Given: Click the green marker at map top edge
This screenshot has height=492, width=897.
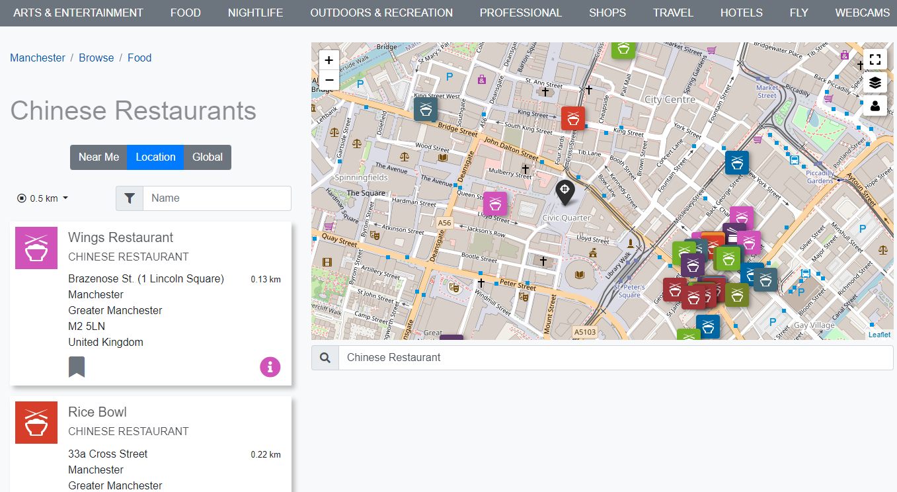Looking at the screenshot, I should [x=623, y=50].
